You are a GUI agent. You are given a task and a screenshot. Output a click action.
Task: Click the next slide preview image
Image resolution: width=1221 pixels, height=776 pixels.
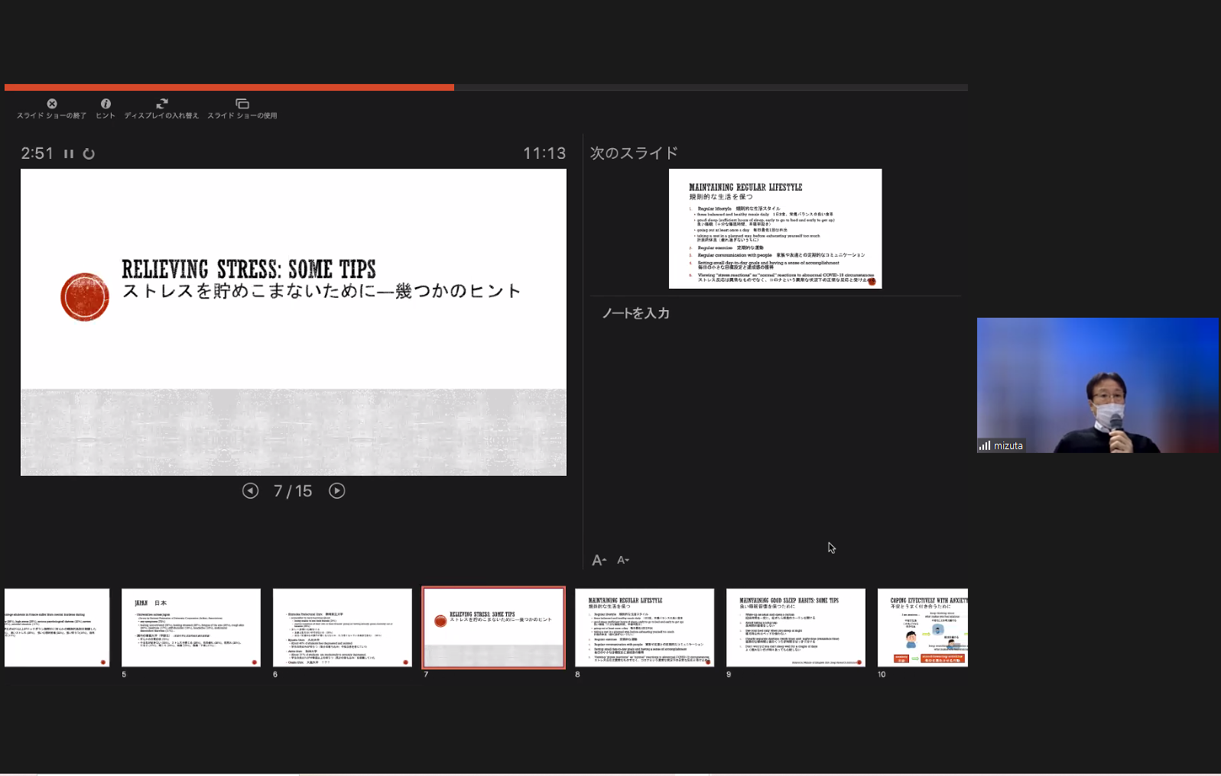pos(774,228)
